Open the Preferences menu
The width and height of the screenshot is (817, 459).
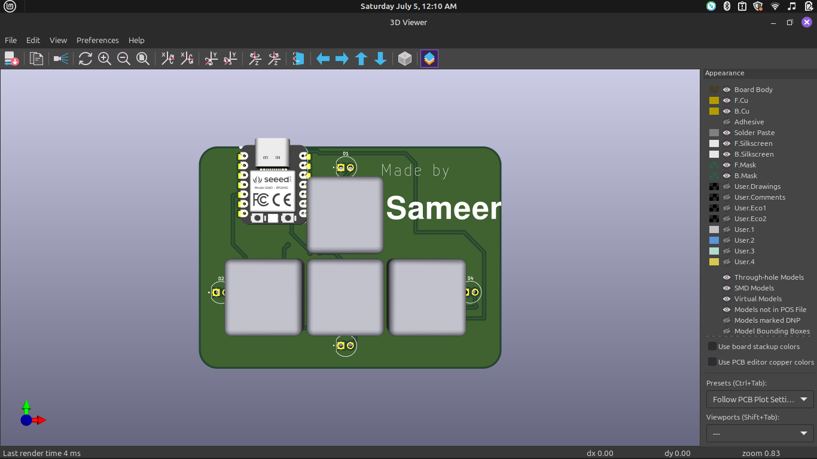tap(97, 40)
